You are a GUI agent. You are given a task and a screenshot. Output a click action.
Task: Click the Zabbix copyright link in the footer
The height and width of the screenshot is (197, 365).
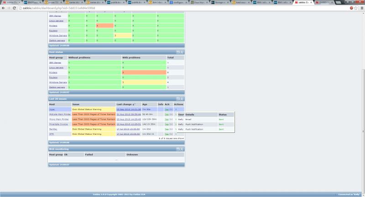(119, 194)
